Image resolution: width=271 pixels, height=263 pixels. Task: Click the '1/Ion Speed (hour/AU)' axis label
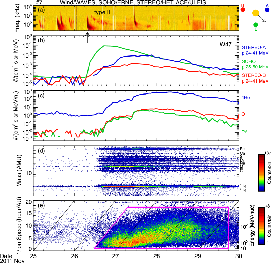click(19, 226)
